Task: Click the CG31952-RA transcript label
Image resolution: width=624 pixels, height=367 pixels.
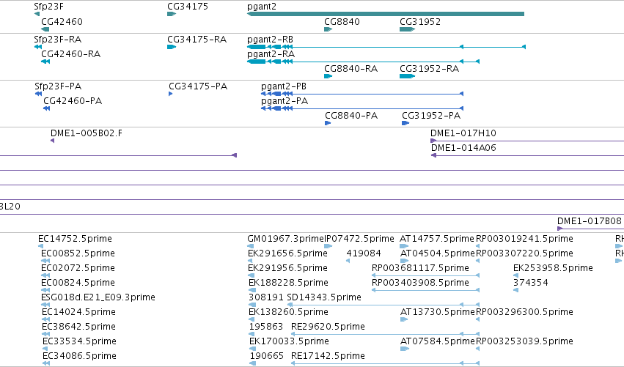Action: [430, 69]
